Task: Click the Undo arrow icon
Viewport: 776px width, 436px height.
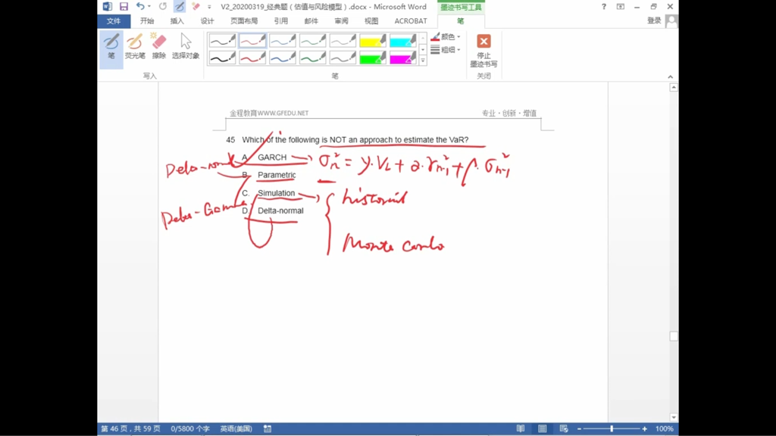Action: tap(140, 6)
